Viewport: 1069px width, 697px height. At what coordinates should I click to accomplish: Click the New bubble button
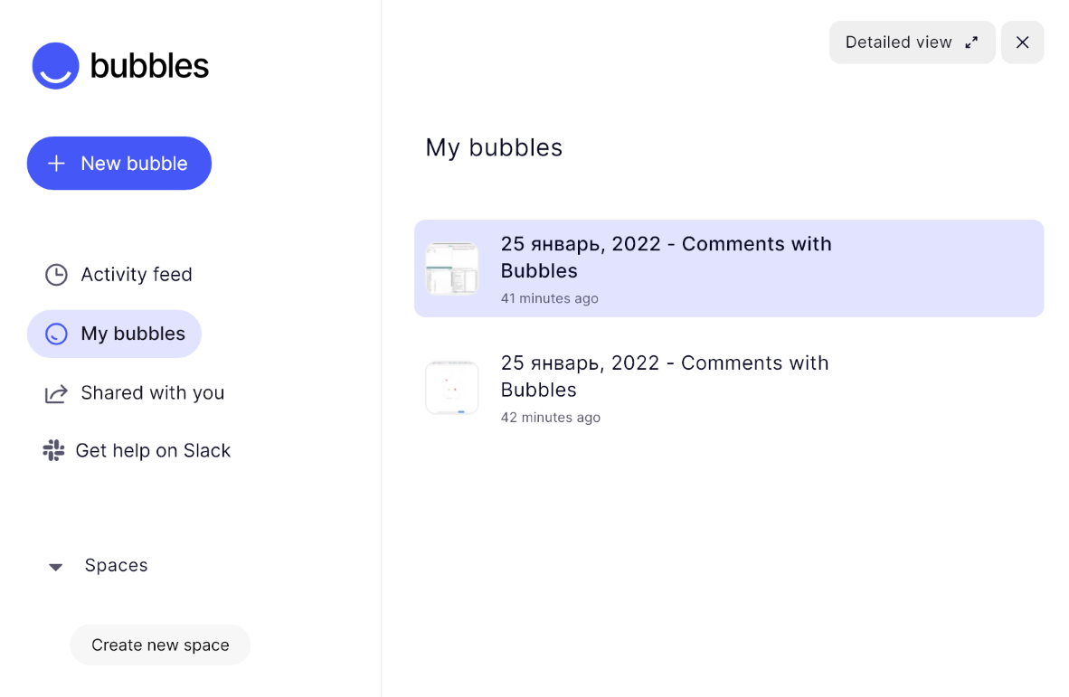pyautogui.click(x=119, y=164)
